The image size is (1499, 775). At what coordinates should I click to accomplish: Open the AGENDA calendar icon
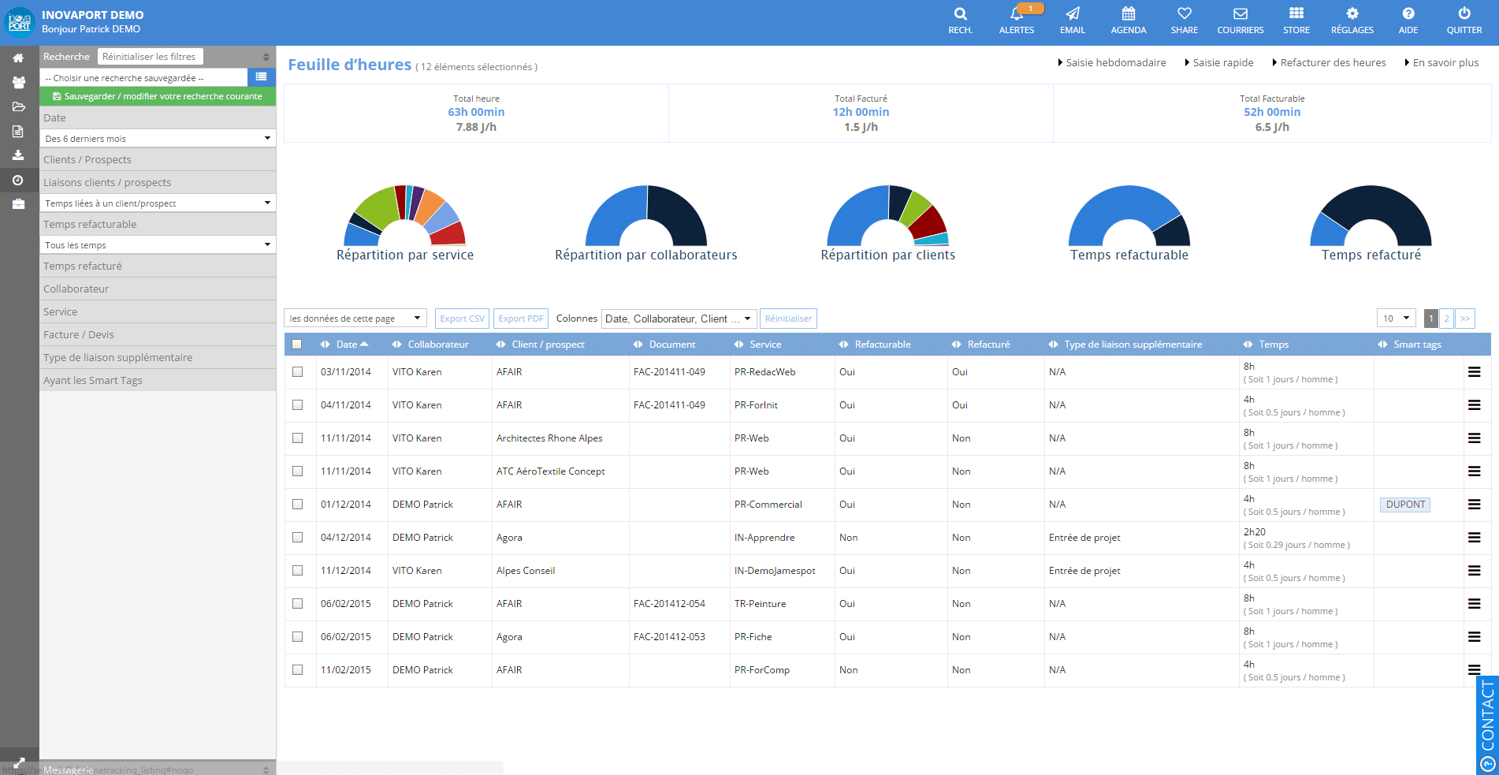(x=1129, y=13)
